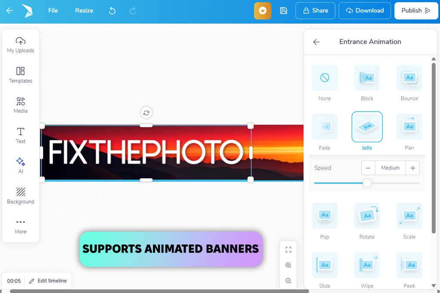Click fit-to-screen icon
440x293 pixels.
(x=288, y=250)
